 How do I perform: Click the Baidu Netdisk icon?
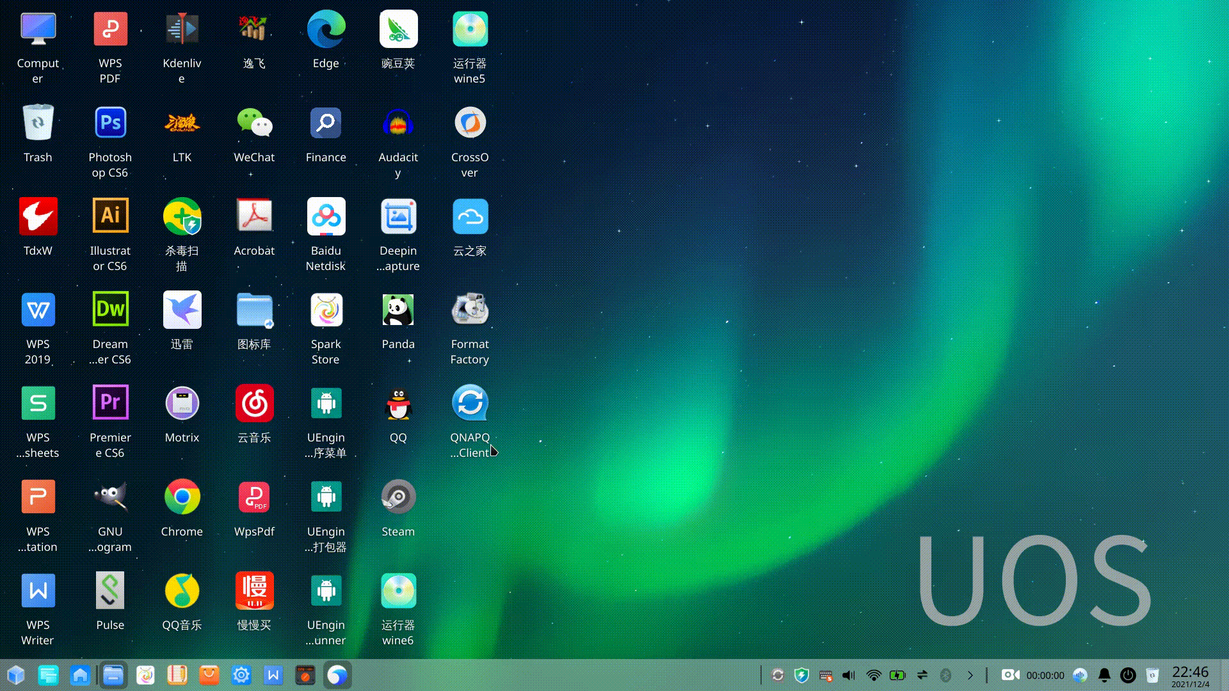click(x=326, y=216)
